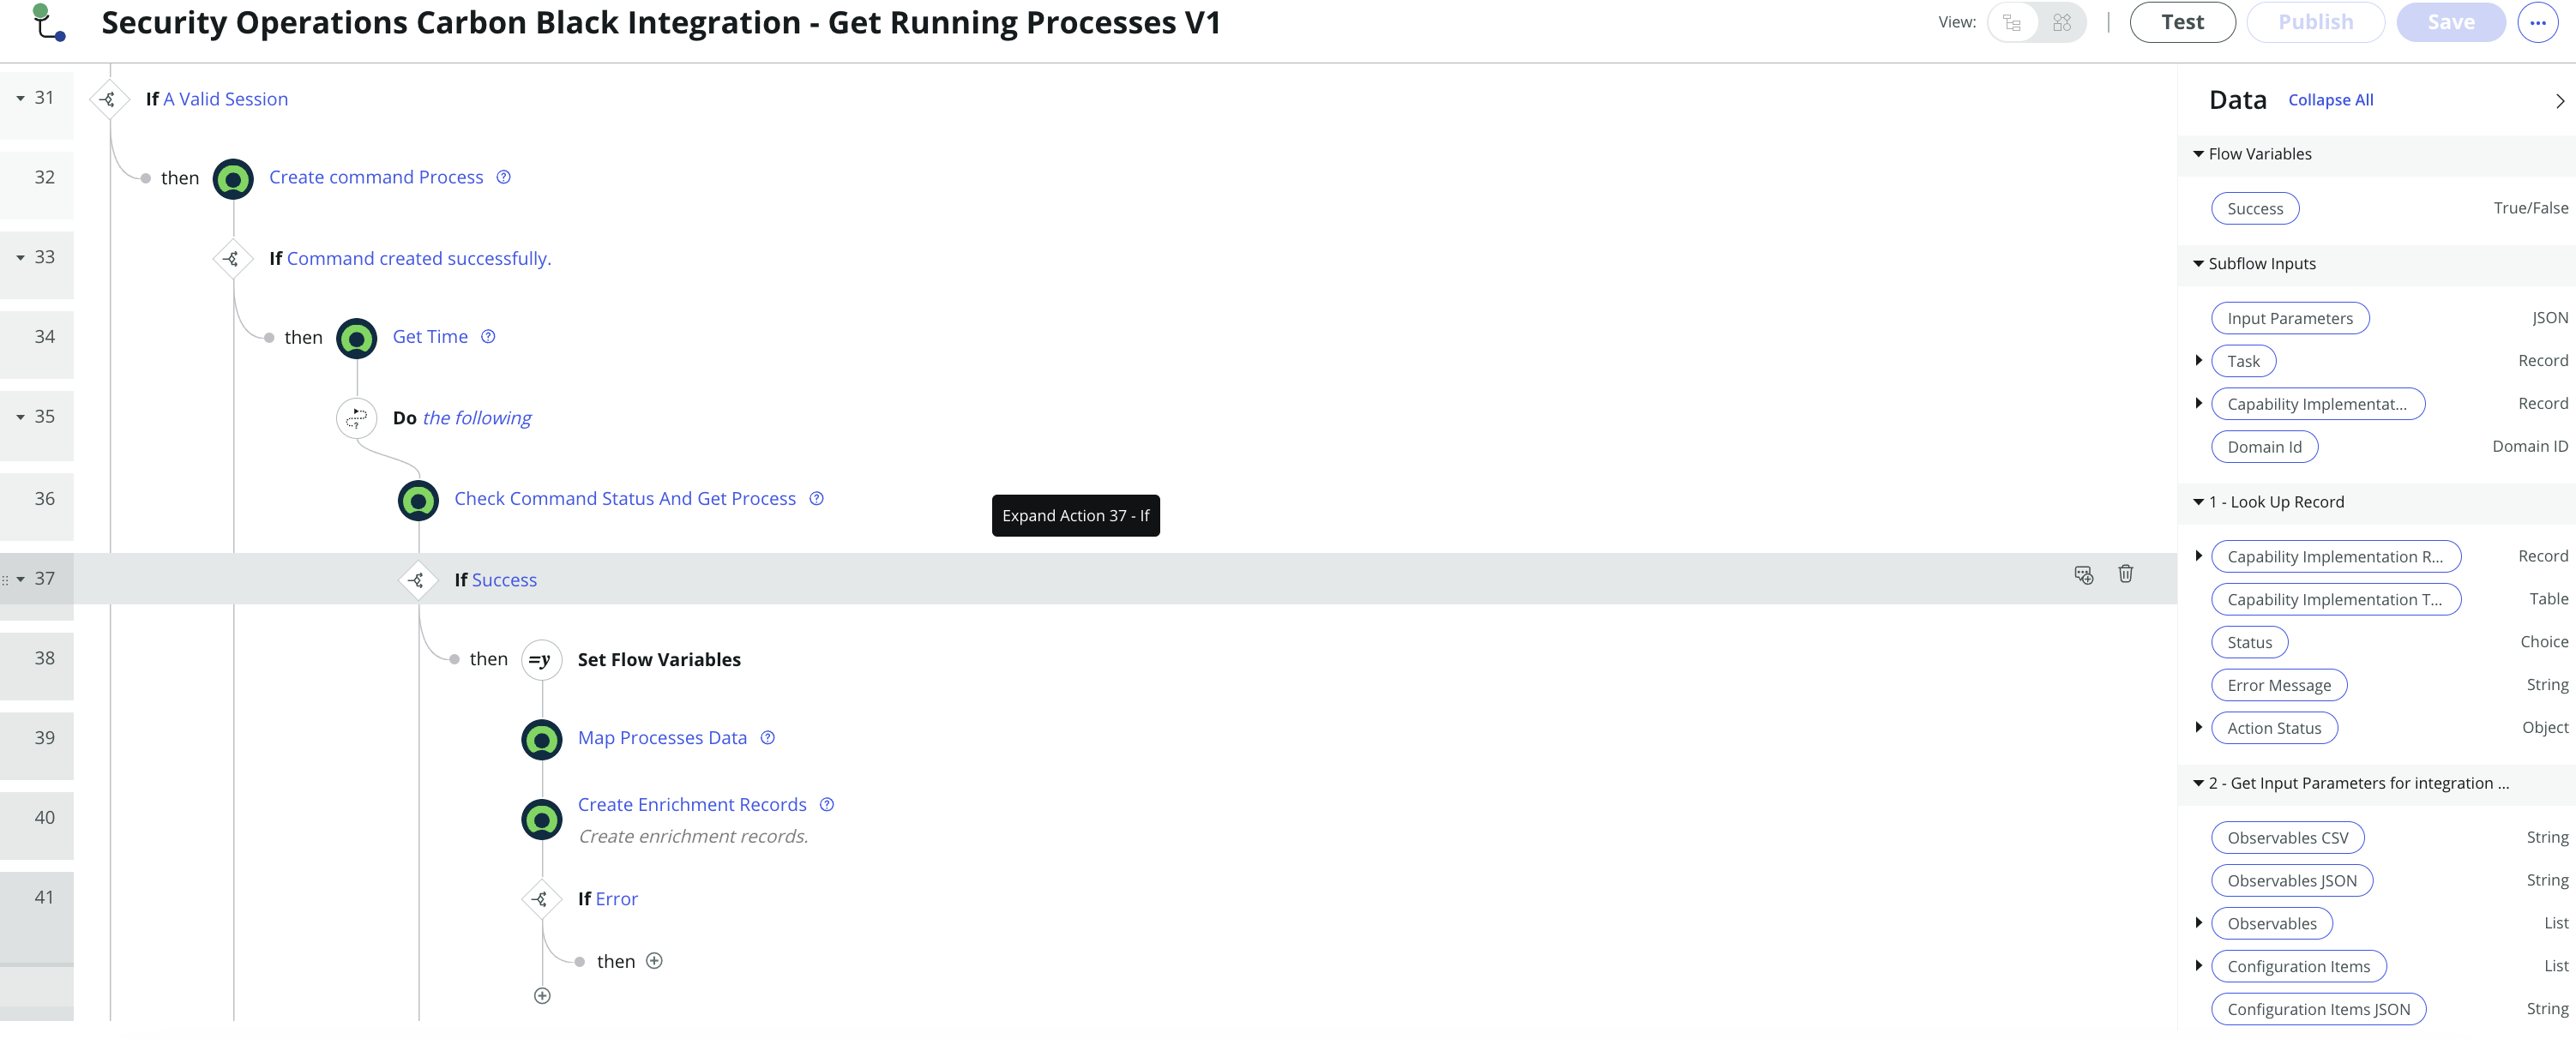2576x1039 pixels.
Task: Collapse the Subflow Inputs section
Action: point(2198,264)
